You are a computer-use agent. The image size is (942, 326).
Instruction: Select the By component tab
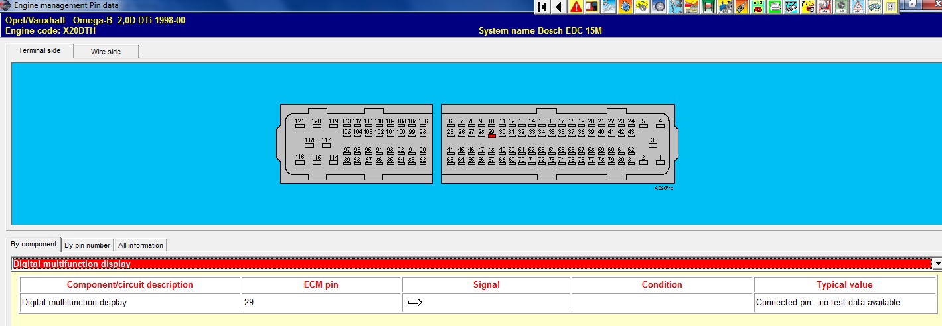(x=34, y=244)
